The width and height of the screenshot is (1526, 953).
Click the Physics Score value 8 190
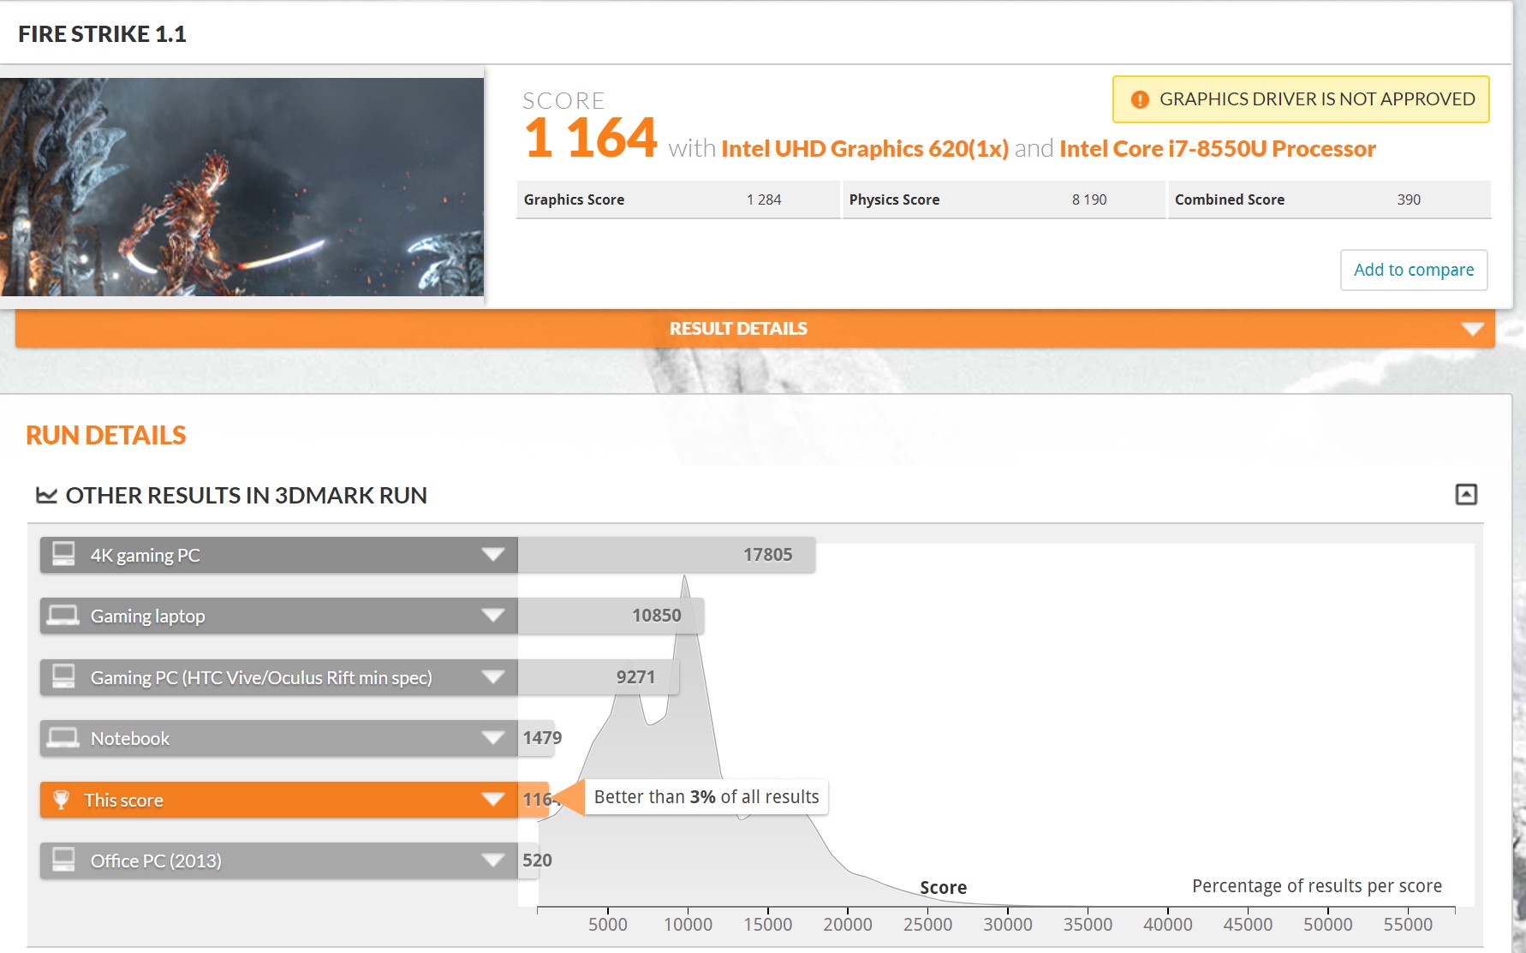[1089, 200]
